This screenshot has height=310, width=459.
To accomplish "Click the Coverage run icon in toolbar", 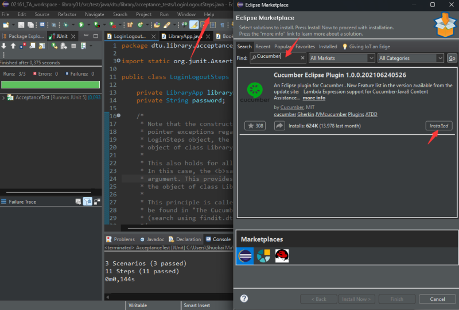I will pyautogui.click(x=96, y=25).
